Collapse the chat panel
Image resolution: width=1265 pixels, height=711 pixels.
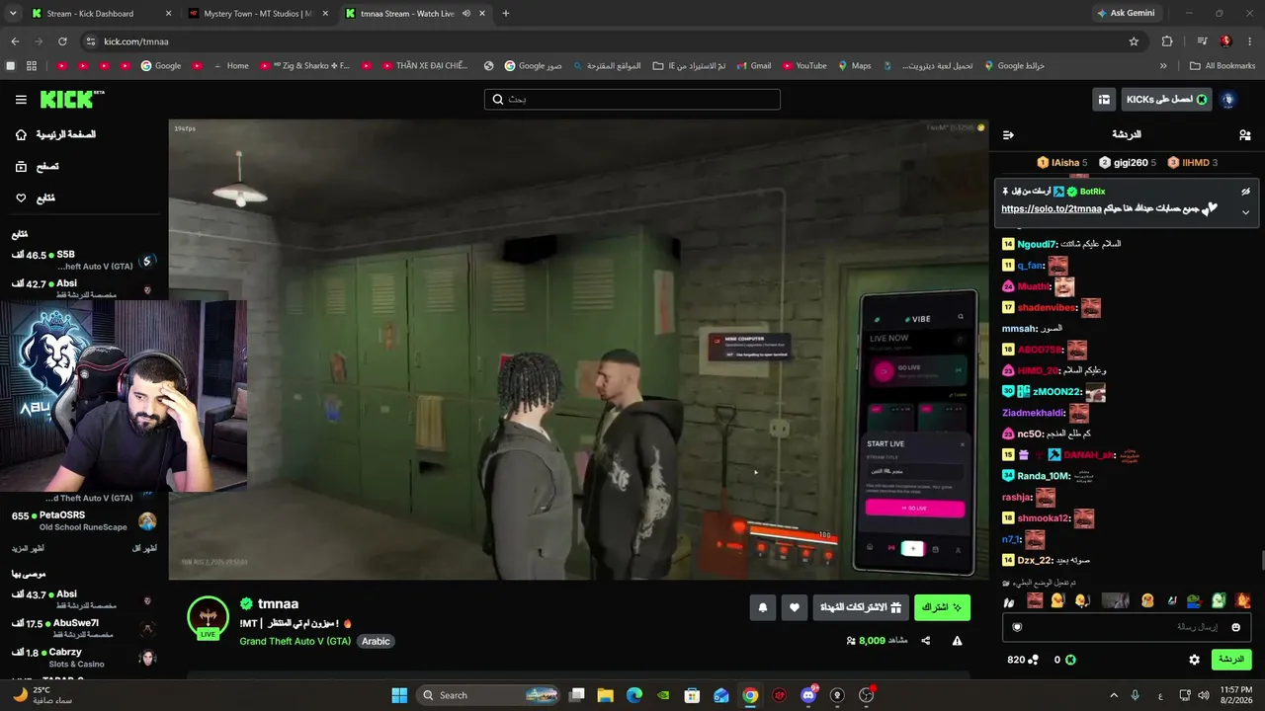1008,134
